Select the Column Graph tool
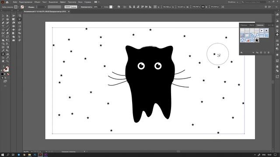This screenshot has width=280, height=157. (7, 54)
